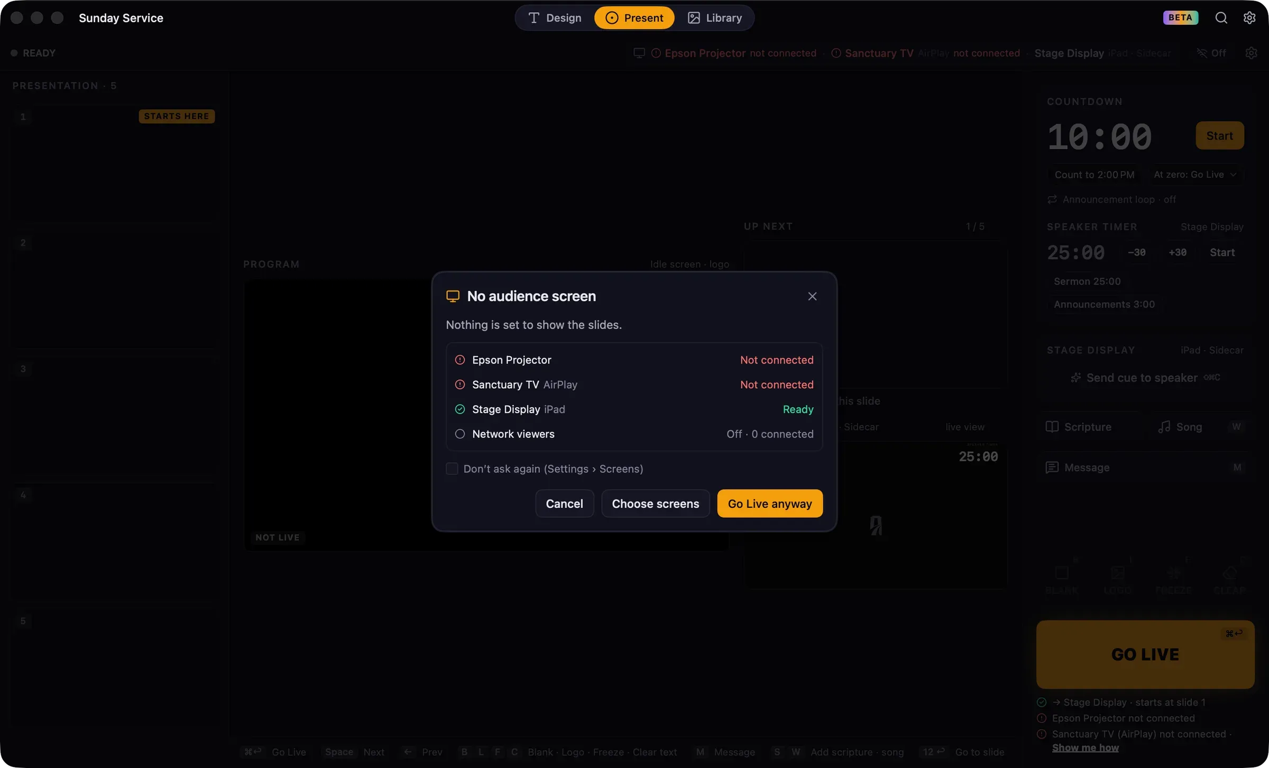Click Epson Projector alert icon in top bar
Screen dimensions: 1269x768
click(x=656, y=53)
